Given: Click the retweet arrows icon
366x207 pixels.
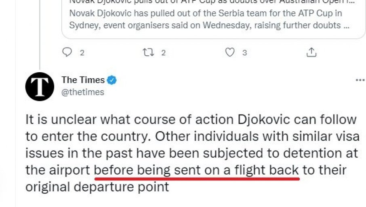Looking at the screenshot, I should pos(148,52).
